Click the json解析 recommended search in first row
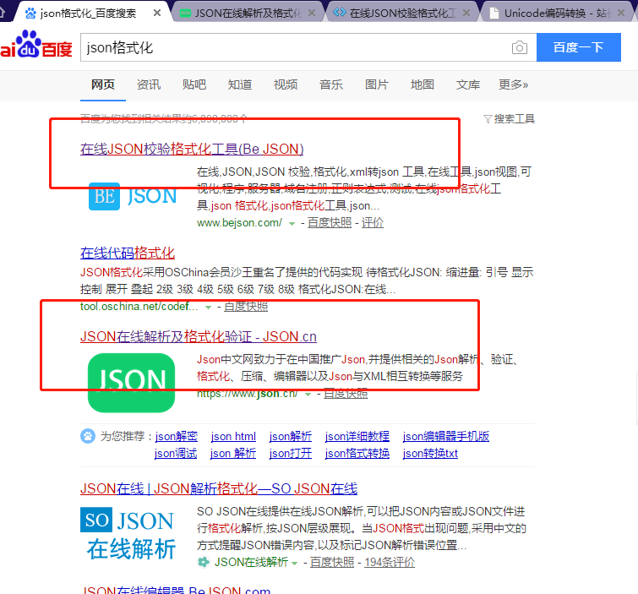The height and width of the screenshot is (594, 638). tap(291, 436)
